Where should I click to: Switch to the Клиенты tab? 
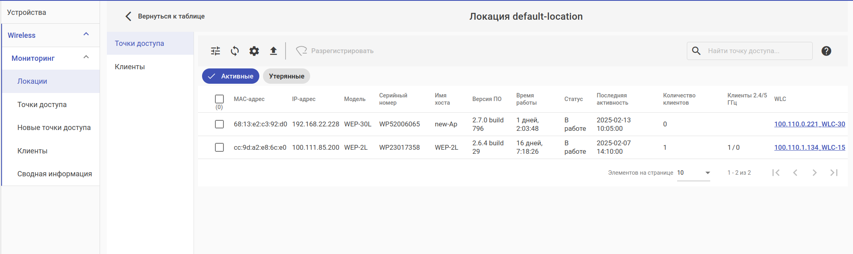[130, 67]
